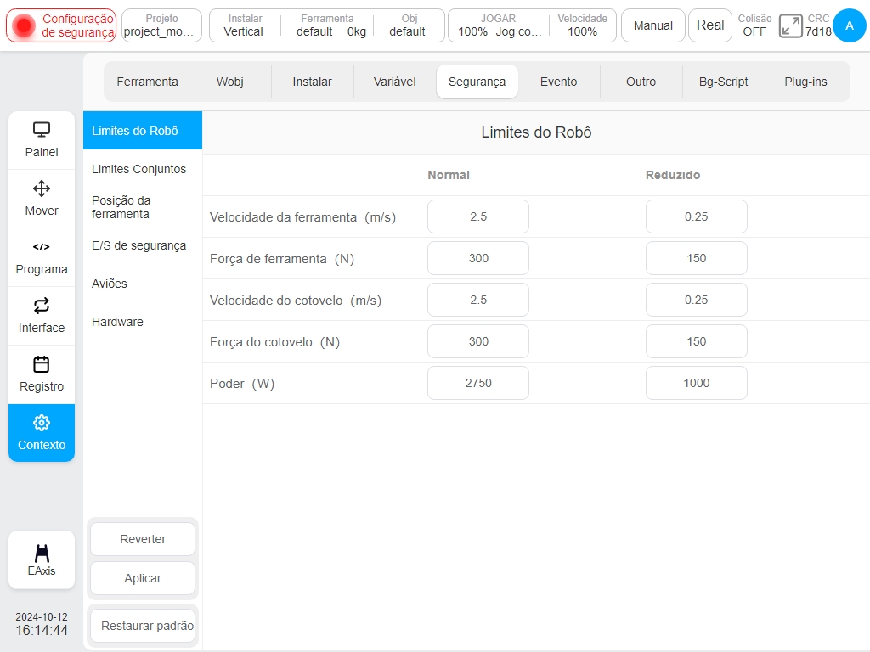Edit reduced Força de ferramenta field

tap(697, 258)
